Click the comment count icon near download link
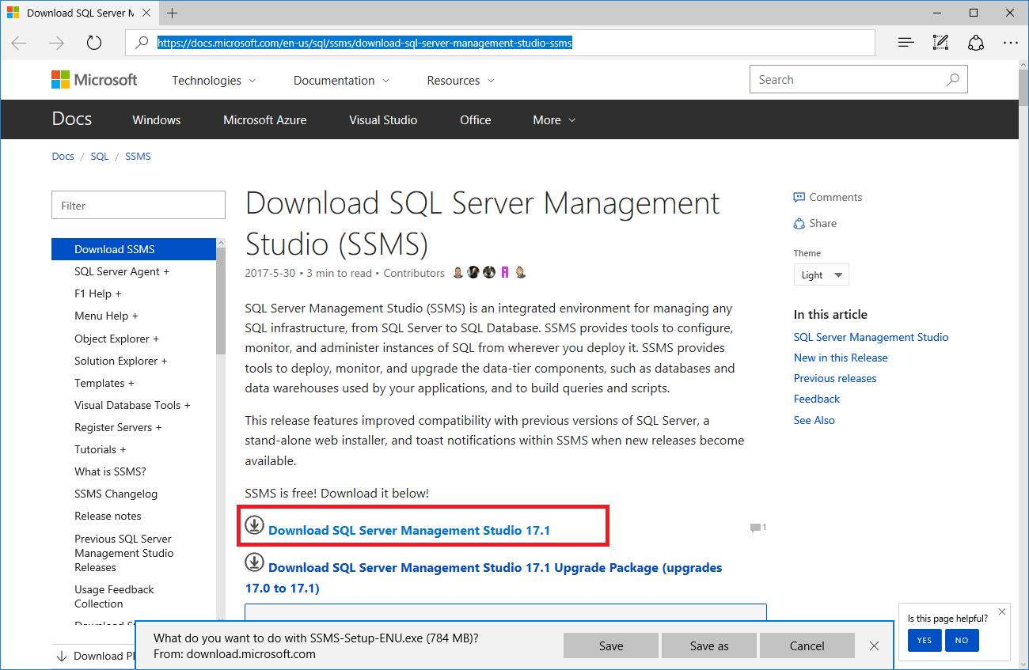The image size is (1029, 670). [x=758, y=528]
